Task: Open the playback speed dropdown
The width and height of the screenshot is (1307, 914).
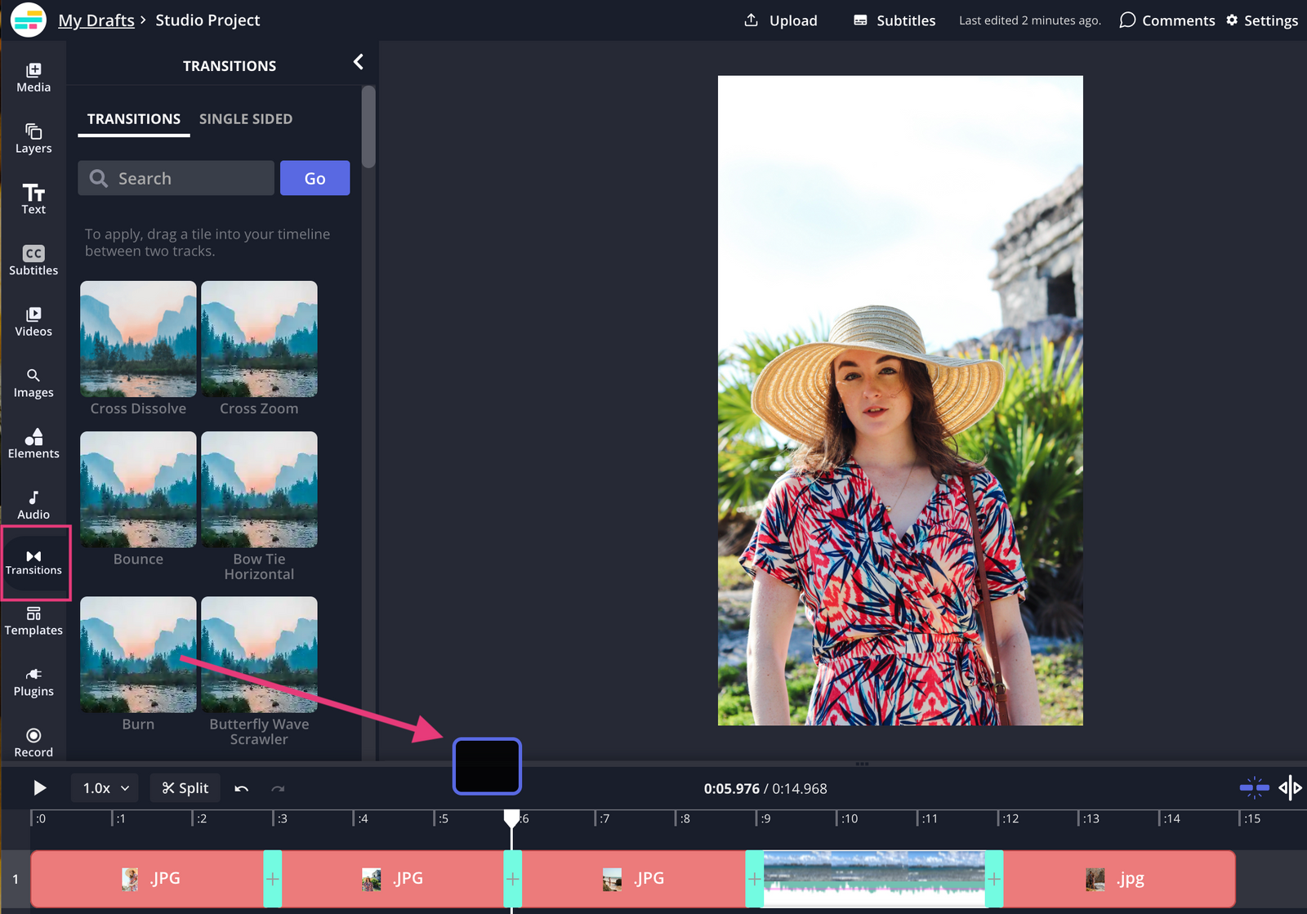Action: [104, 787]
